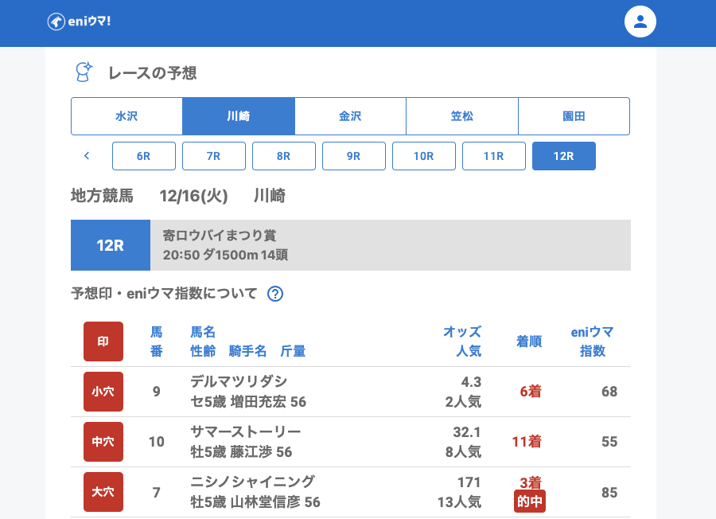Switch to the 水沢 racecourse tab
716x519 pixels.
tap(126, 116)
